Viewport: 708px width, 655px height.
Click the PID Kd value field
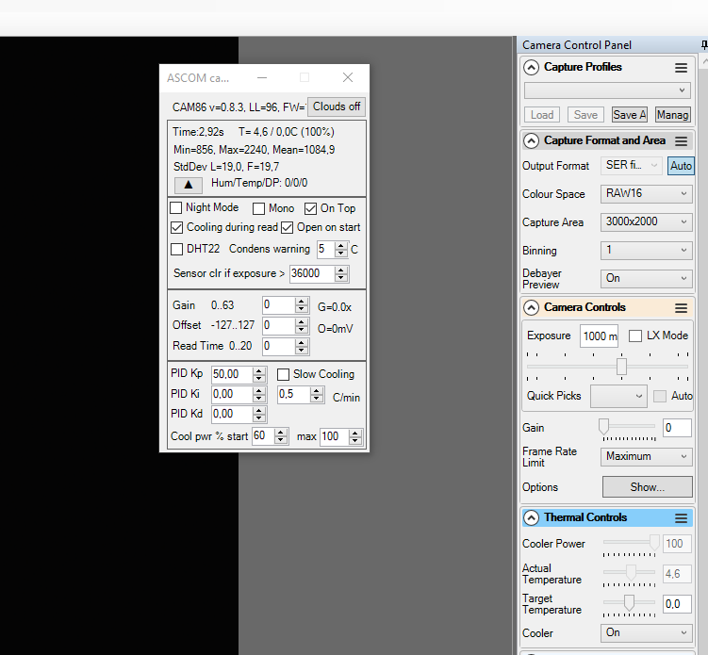click(x=232, y=414)
